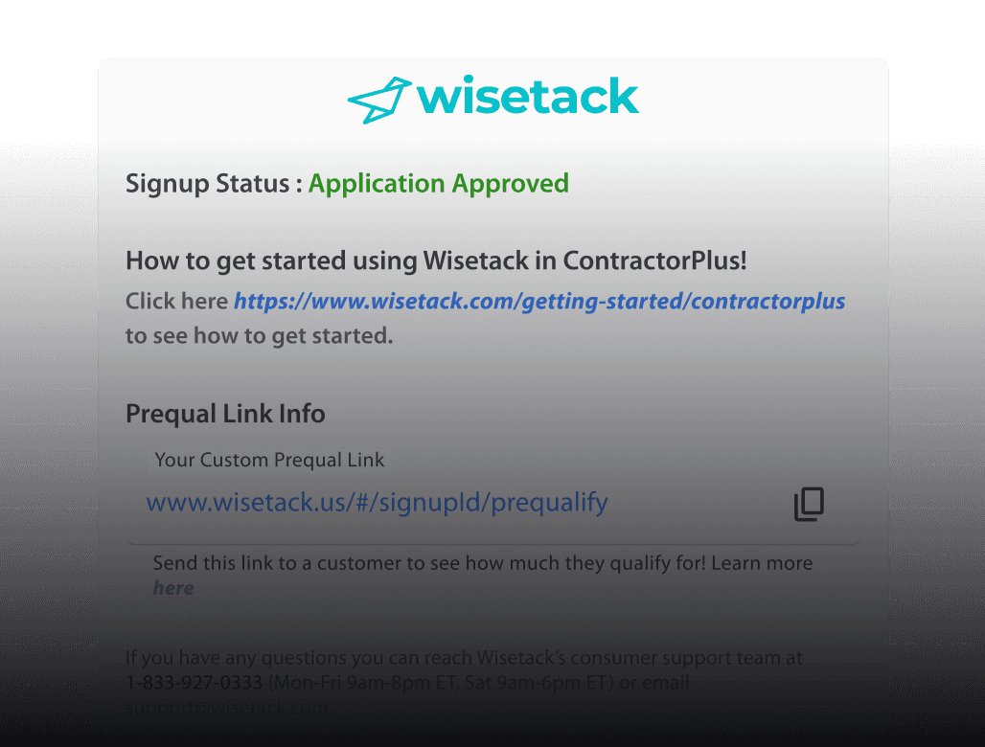This screenshot has width=985, height=747.
Task: Open the 'here' learn more link
Action: pyautogui.click(x=173, y=588)
